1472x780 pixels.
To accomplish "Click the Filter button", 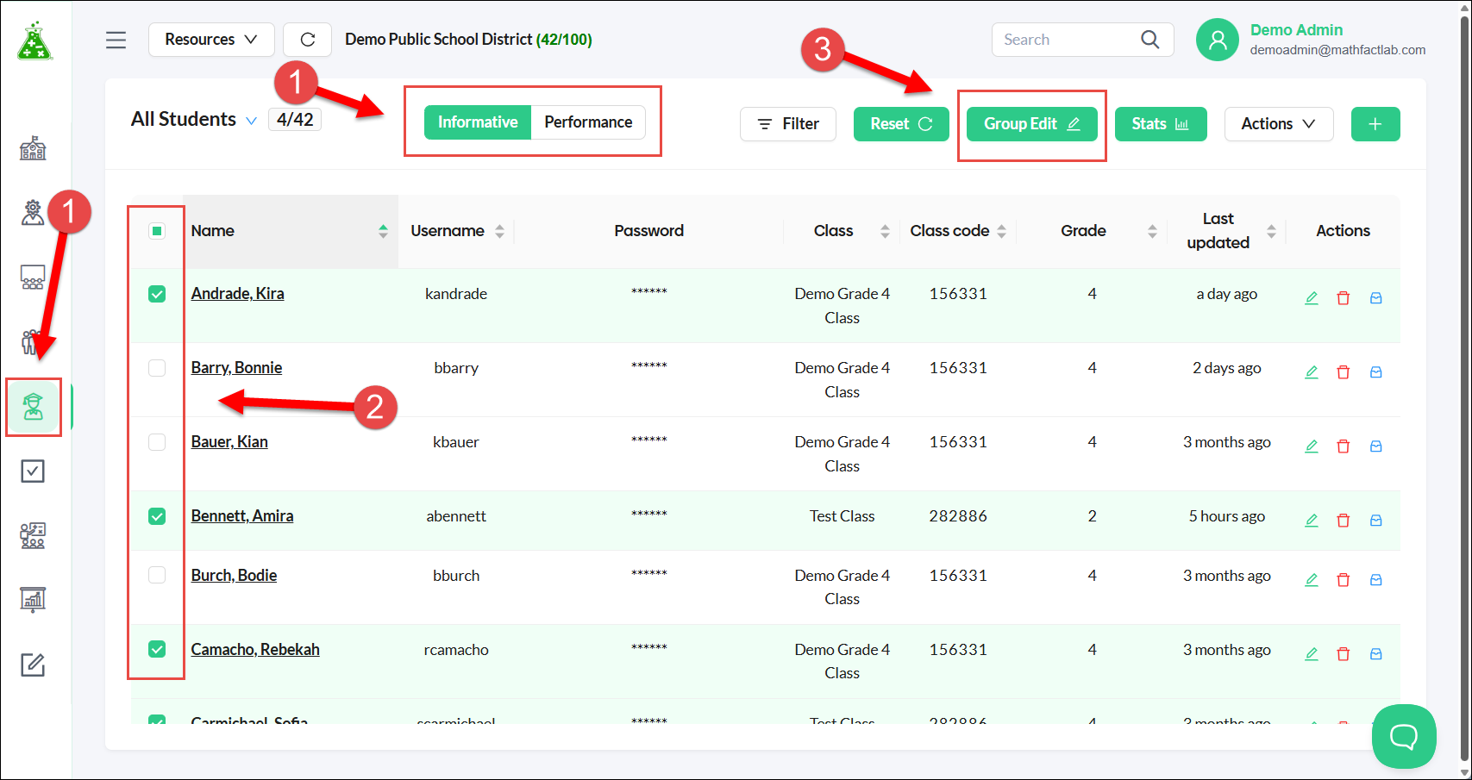I will [788, 124].
